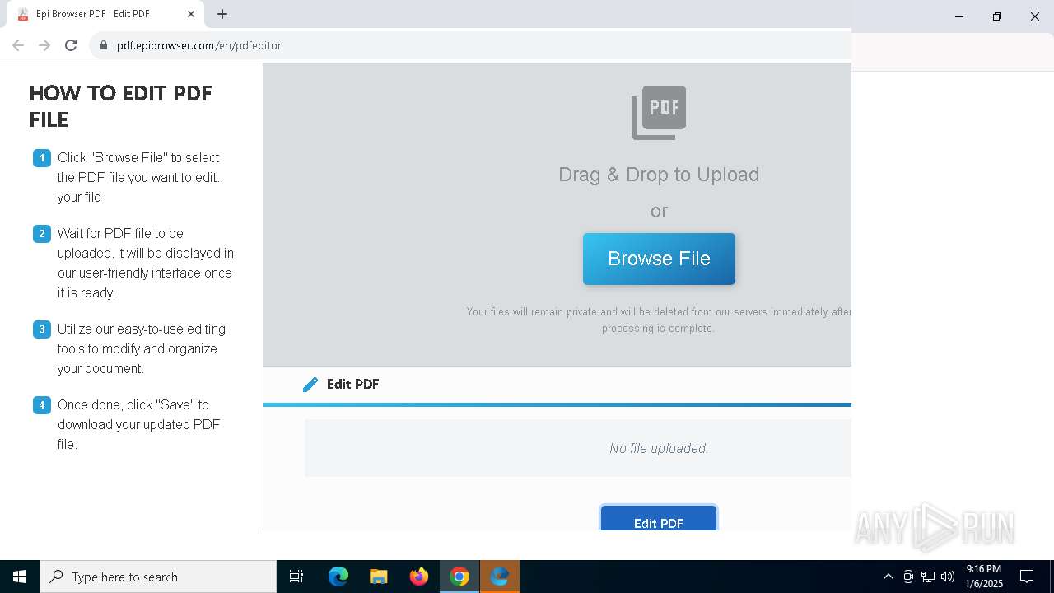
Task: Click step 2 number badge
Action: coord(42,233)
